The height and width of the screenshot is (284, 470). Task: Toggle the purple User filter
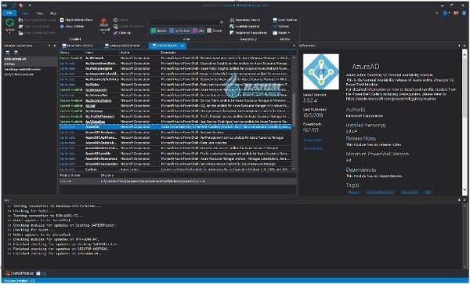[199, 31]
